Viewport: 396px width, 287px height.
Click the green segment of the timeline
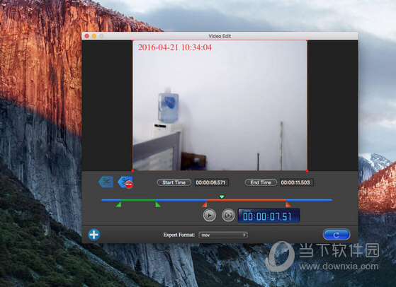138,200
